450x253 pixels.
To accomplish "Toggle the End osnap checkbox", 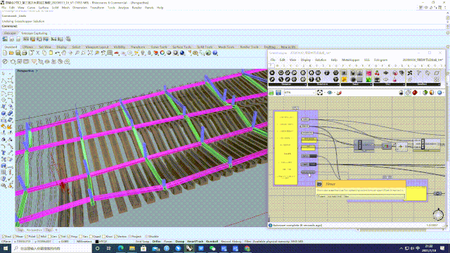I will pyautogui.click(x=4, y=237).
